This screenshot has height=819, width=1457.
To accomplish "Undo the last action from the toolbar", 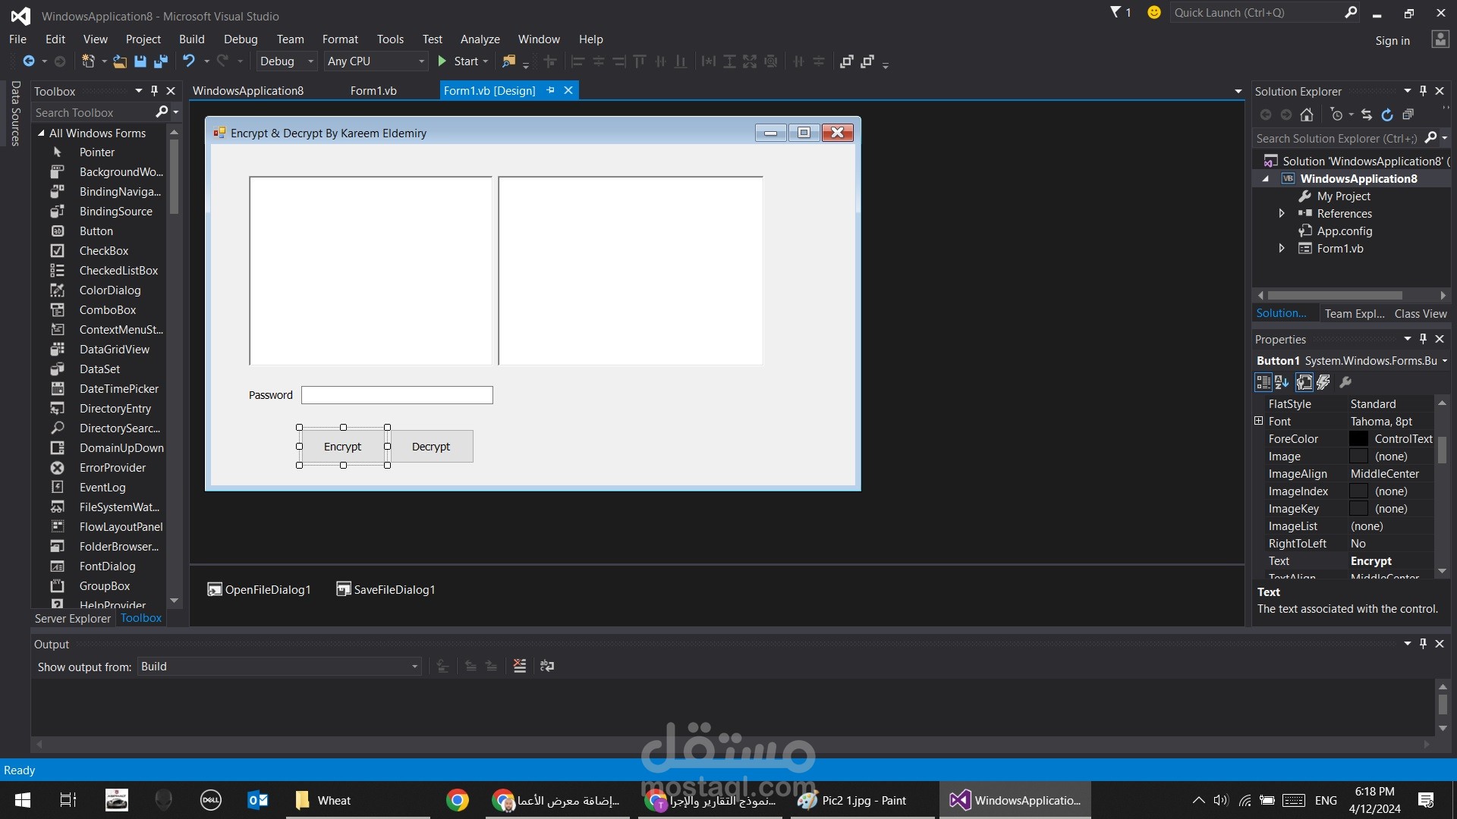I will 188,61.
